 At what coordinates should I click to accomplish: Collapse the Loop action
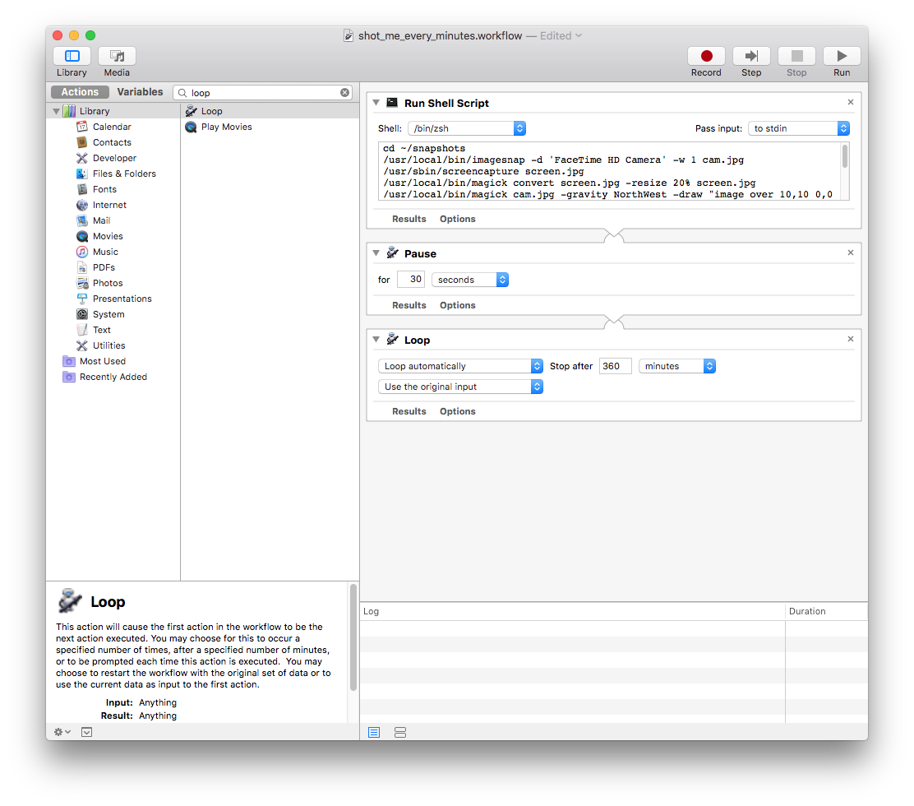click(x=376, y=340)
